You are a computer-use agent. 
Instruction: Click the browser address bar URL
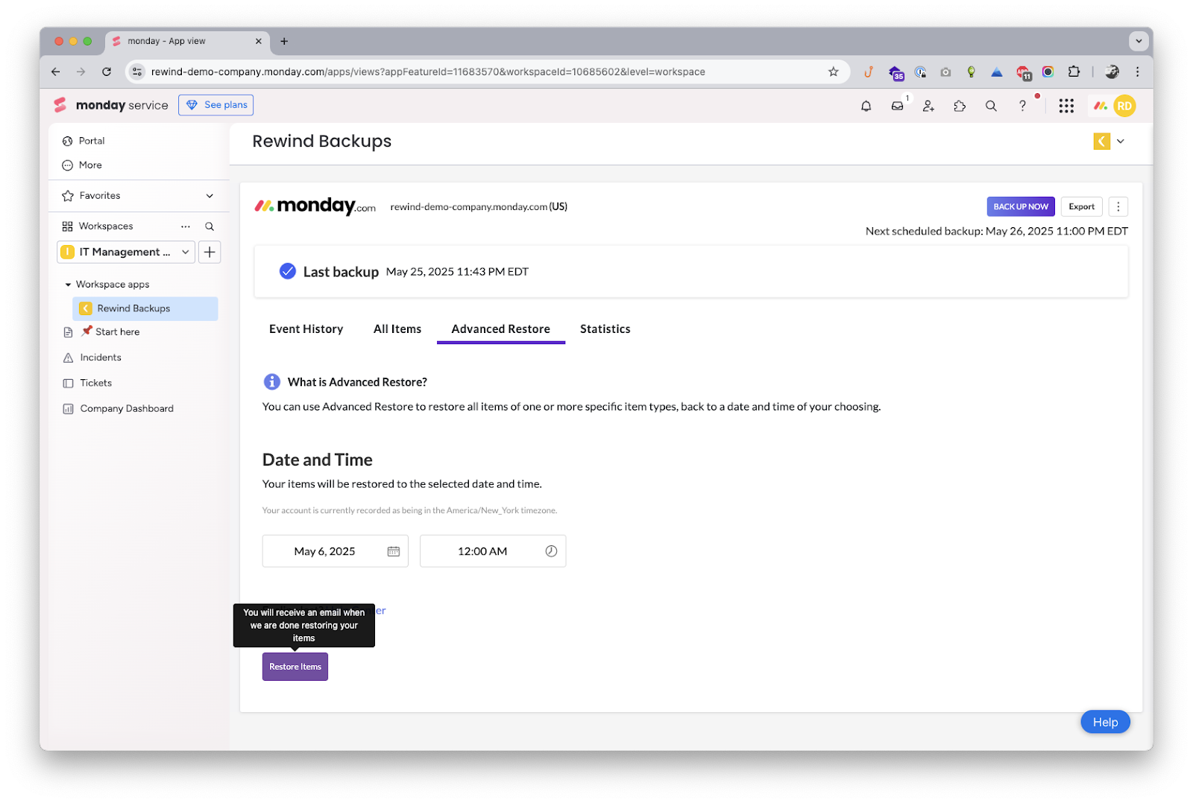point(428,72)
